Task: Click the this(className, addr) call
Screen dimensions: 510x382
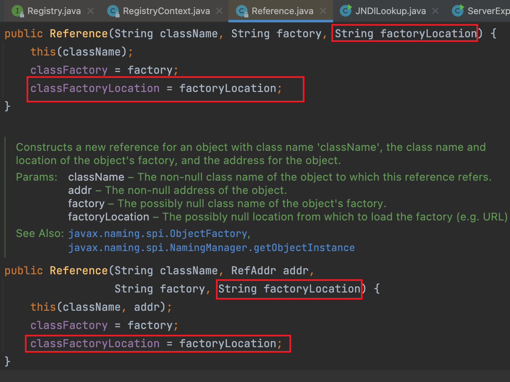Action: tap(101, 307)
